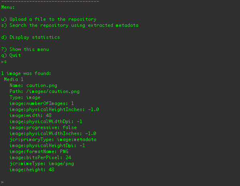
Task: Click the 'Type: image' line
Action: [x=25, y=97]
